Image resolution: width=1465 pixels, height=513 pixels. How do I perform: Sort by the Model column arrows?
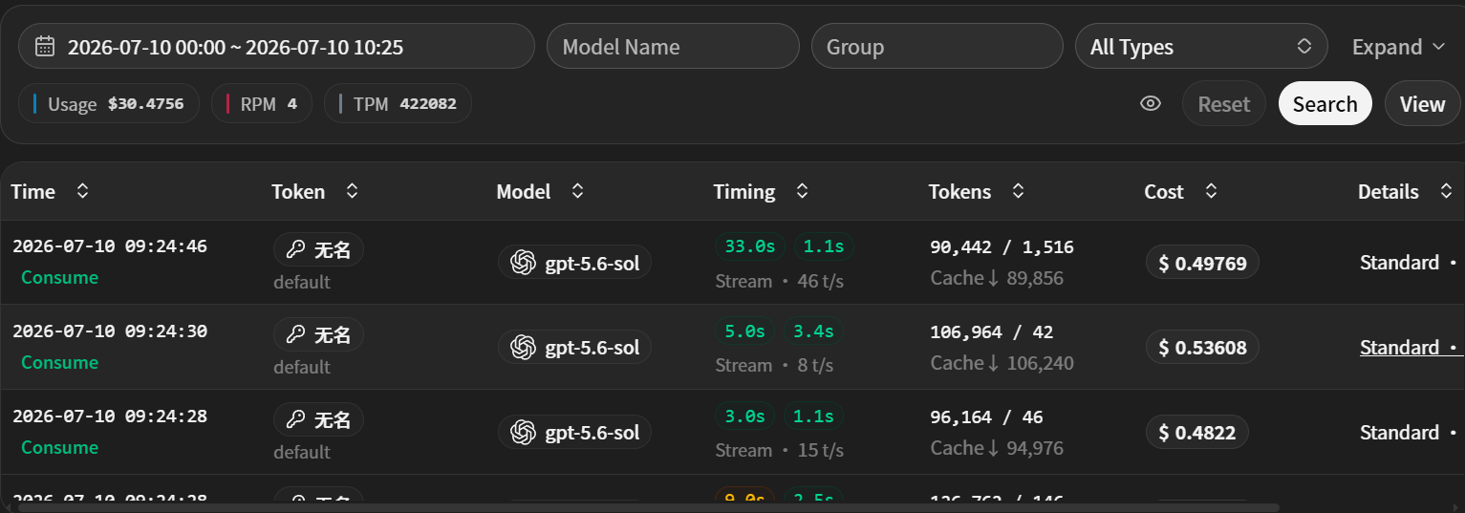[x=577, y=191]
